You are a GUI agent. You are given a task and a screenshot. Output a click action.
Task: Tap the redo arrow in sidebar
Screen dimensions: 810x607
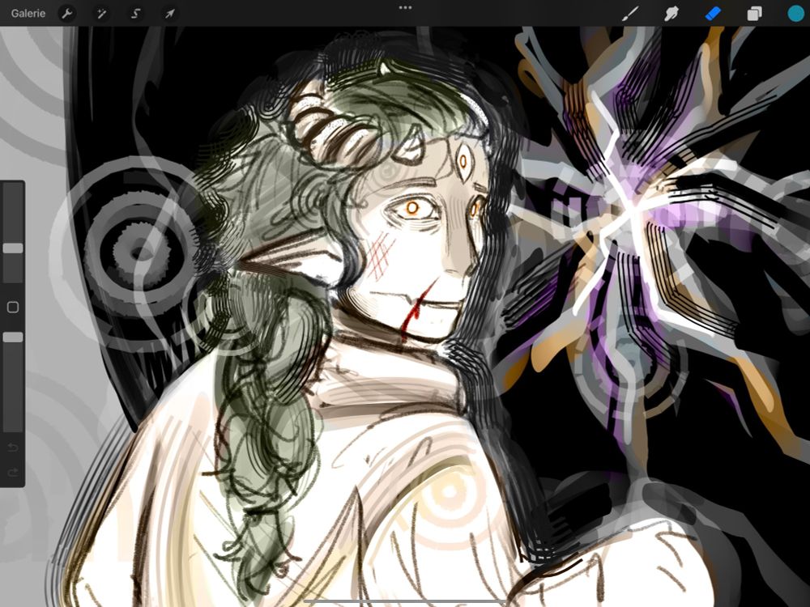pyautogui.click(x=13, y=473)
